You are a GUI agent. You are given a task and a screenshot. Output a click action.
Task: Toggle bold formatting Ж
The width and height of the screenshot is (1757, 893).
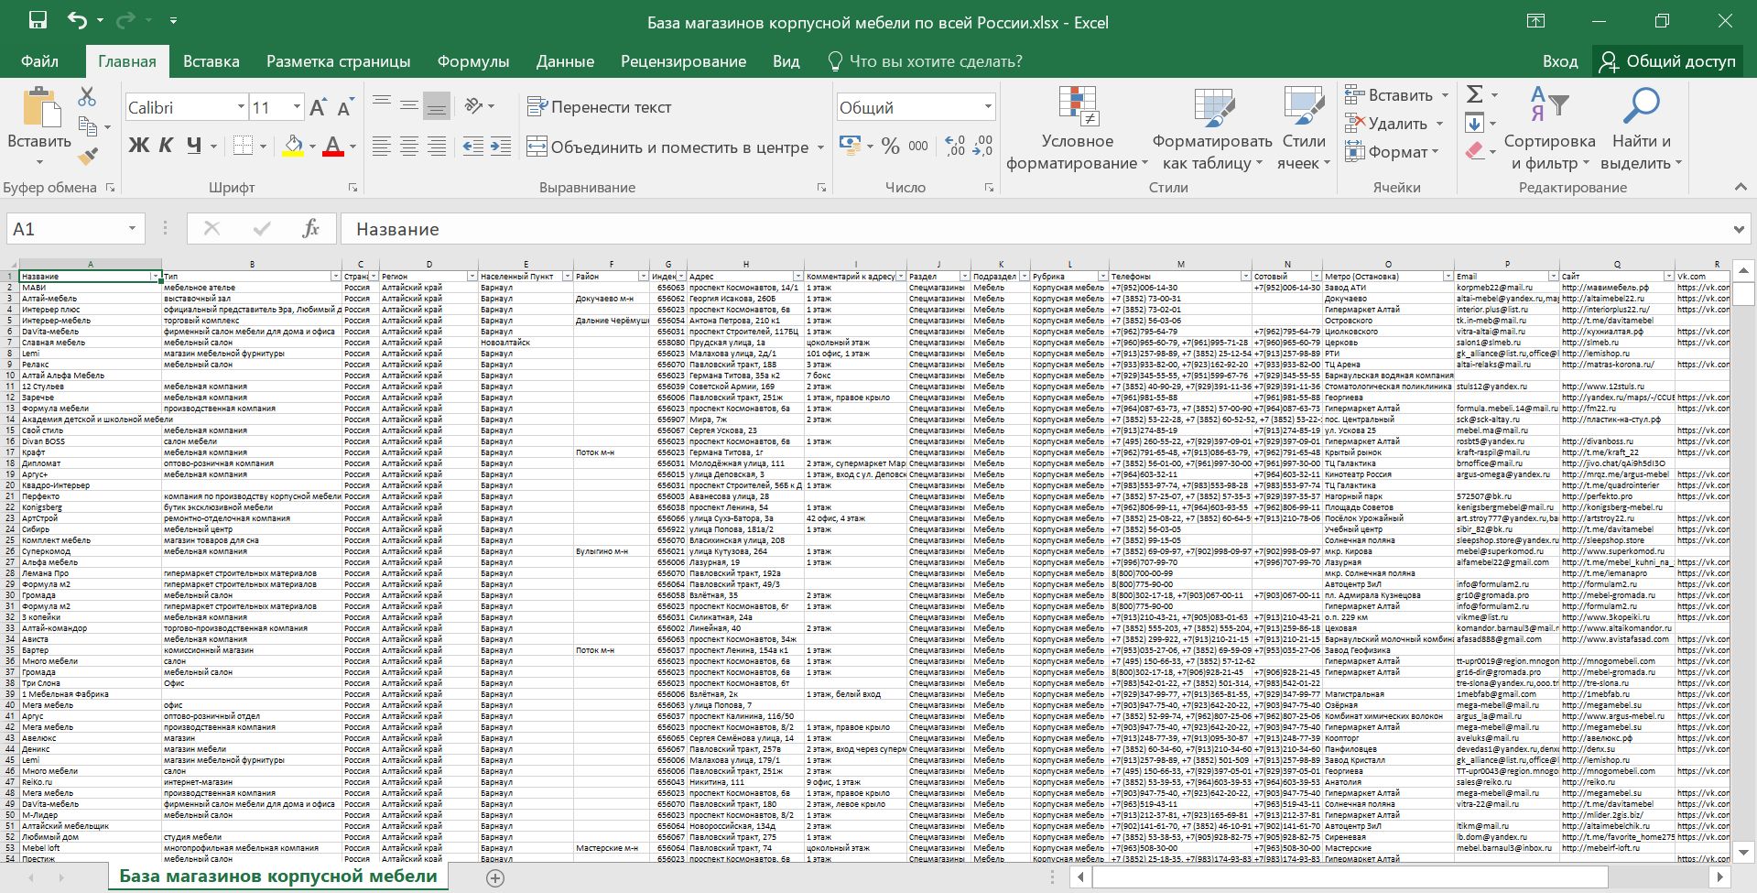click(138, 146)
